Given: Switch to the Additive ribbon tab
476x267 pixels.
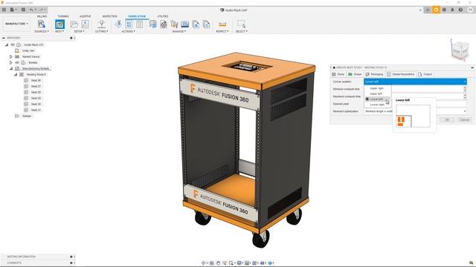Looking at the screenshot, I should pyautogui.click(x=85, y=16).
